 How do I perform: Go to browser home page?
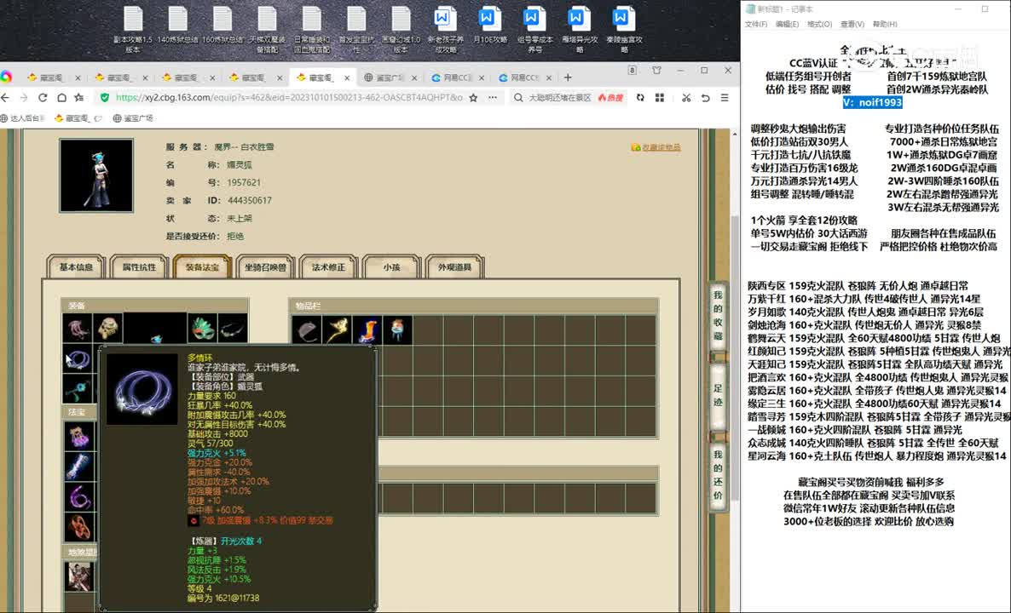[61, 98]
